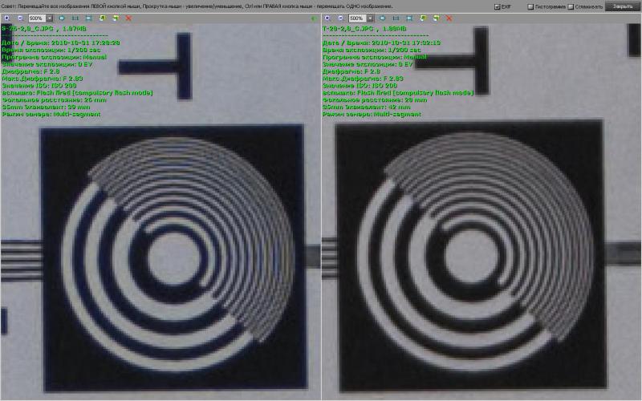Zoom in on the left image pane
Image resolution: width=642 pixels, height=401 pixels.
(x=7, y=18)
